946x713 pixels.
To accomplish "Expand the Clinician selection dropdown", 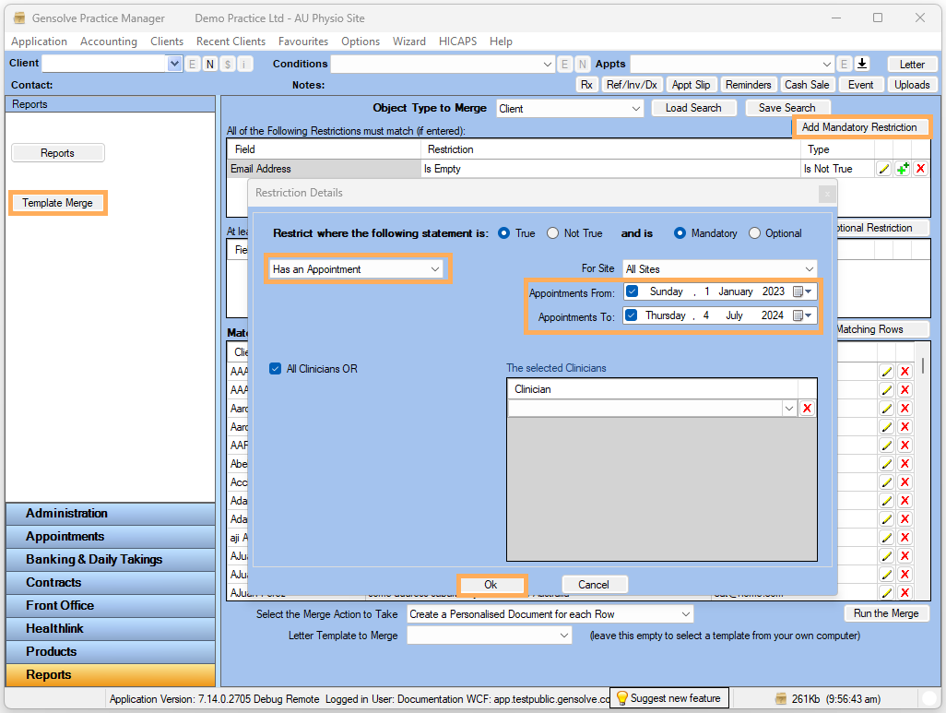I will pos(789,409).
